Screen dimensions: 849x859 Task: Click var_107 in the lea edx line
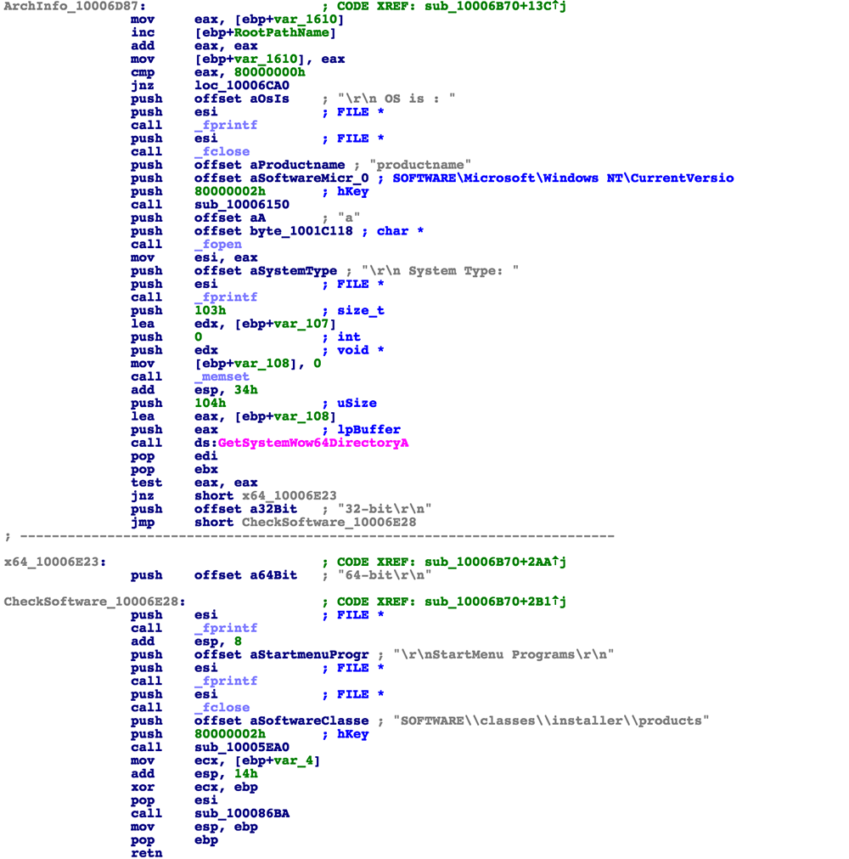pos(301,325)
